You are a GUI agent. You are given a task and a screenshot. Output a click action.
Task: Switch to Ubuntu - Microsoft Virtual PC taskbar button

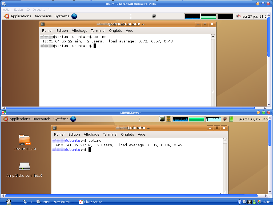(55, 202)
